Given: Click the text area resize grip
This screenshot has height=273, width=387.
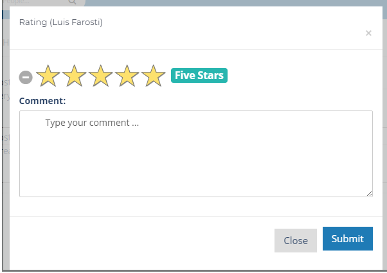Looking at the screenshot, I should pyautogui.click(x=369, y=194).
